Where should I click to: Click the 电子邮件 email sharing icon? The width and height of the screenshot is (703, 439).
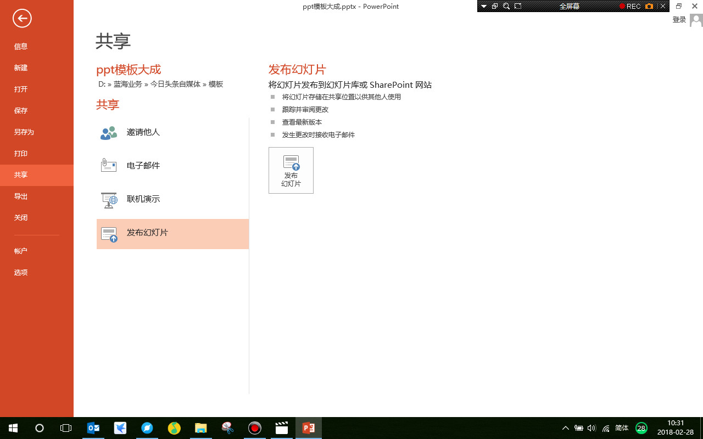109,165
